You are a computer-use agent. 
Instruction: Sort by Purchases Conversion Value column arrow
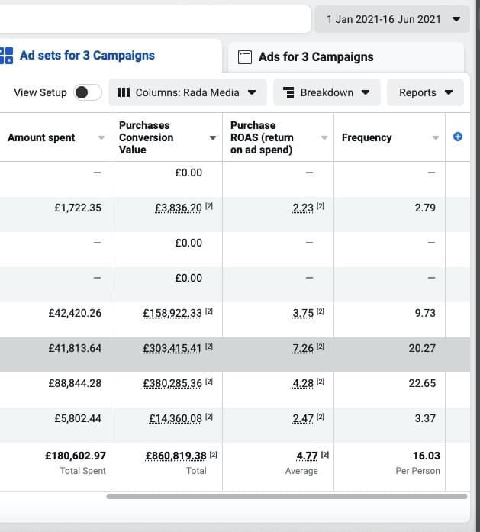[213, 137]
